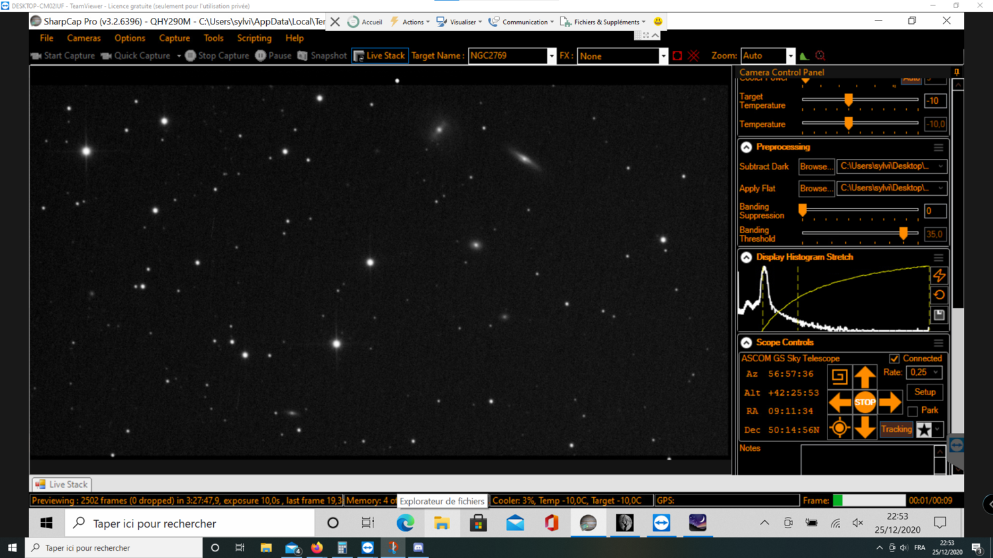Open the FX effects dropdown

(663, 56)
